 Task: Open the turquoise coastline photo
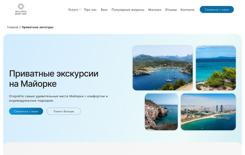tap(216, 68)
